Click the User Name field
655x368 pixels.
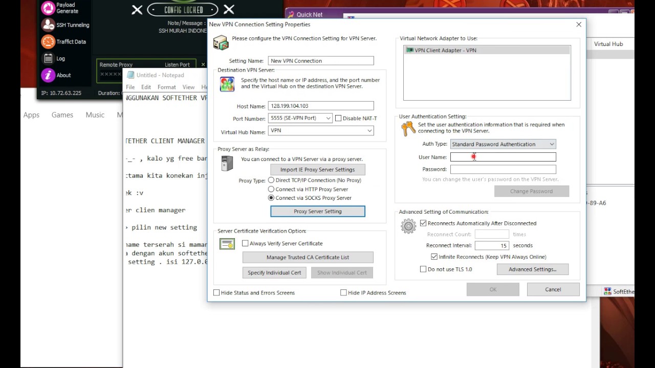click(x=503, y=157)
